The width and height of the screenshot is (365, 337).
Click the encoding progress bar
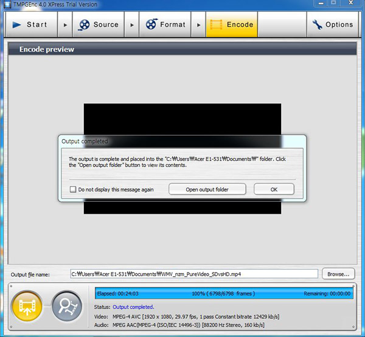click(x=224, y=293)
